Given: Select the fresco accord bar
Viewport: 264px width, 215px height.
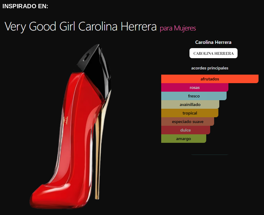Looking at the screenshot, I should [x=194, y=96].
